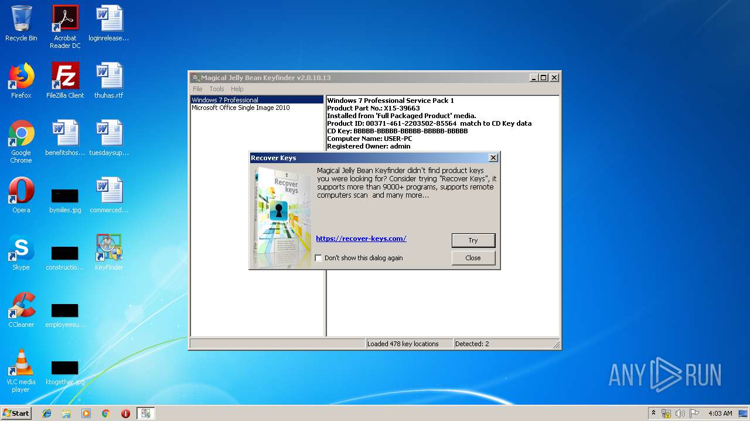
Task: Click the Action Center flag icon
Action: pyautogui.click(x=694, y=413)
